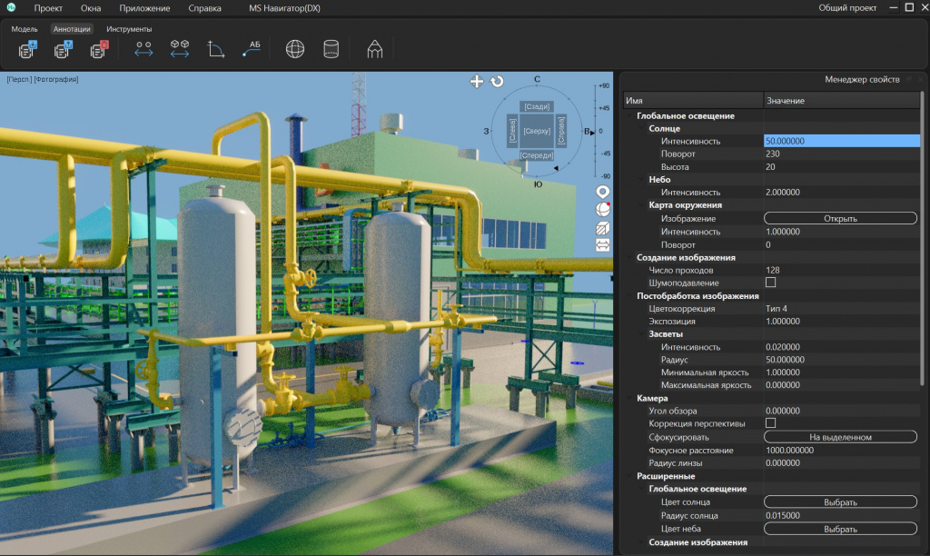Click the На выделенном focus button

tap(840, 437)
